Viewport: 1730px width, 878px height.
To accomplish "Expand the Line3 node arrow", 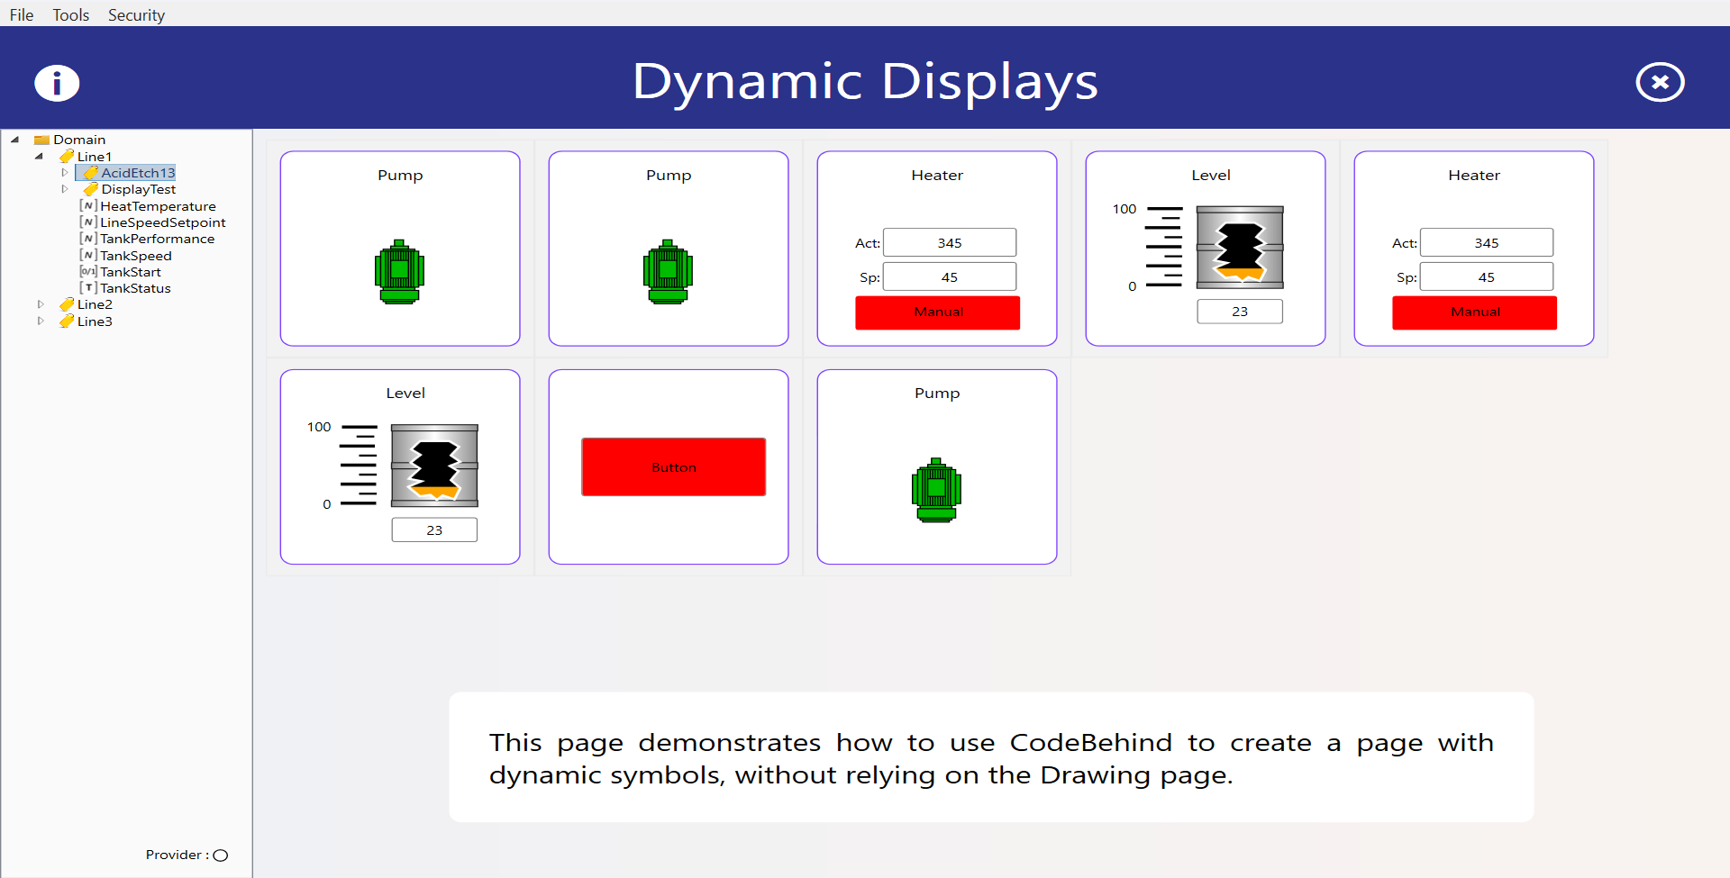I will coord(41,321).
